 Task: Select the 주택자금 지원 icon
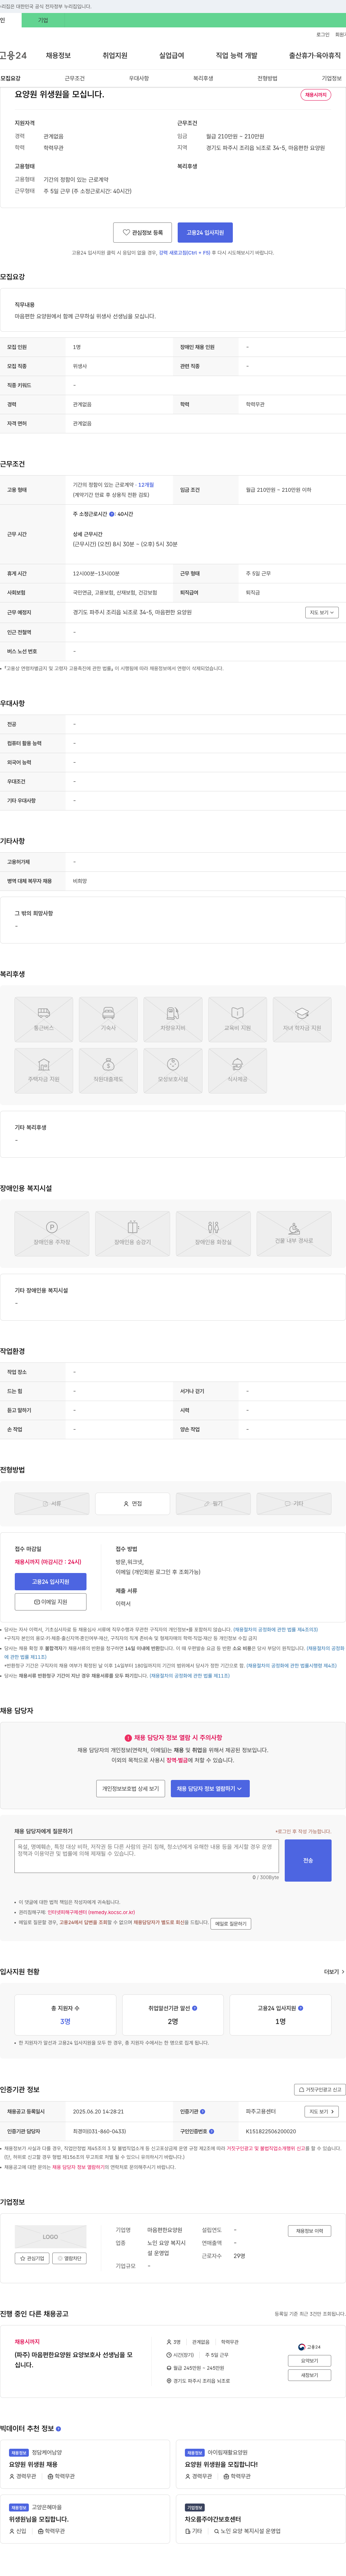click(x=44, y=1070)
